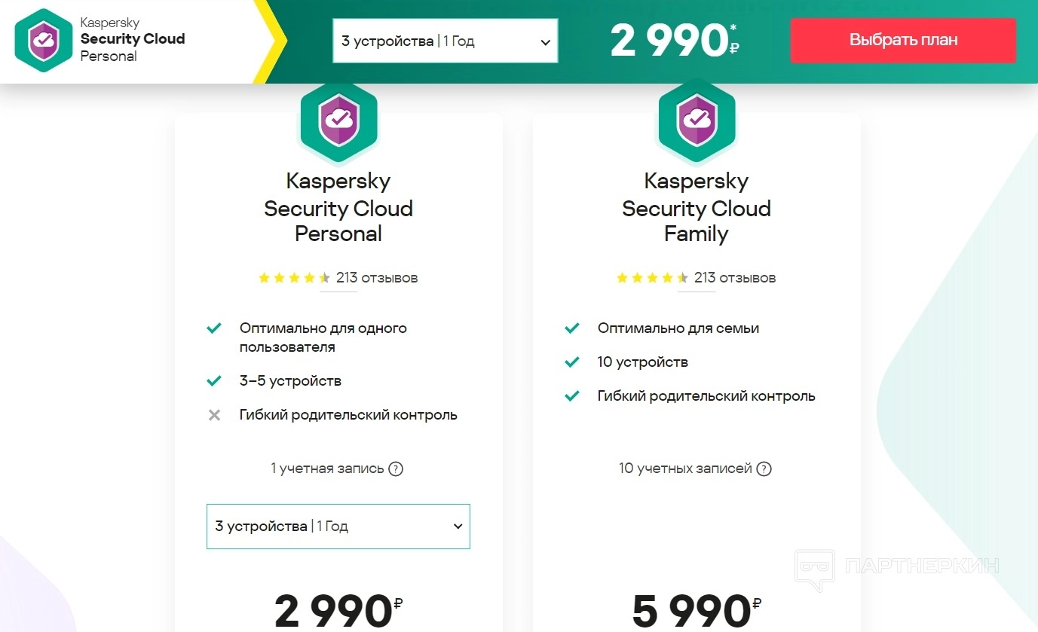Open the 213 отзывов link under Personal
1038x632 pixels.
pyautogui.click(x=377, y=278)
